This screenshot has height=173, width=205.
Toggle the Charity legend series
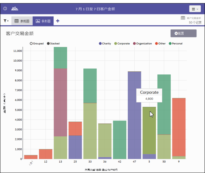click(x=100, y=43)
